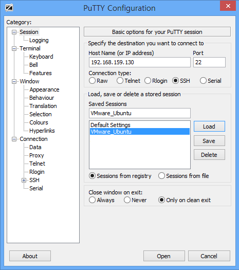Viewport: 239px width, 270px height.
Task: Collapse the Connection tree node
Action: coord(14,139)
